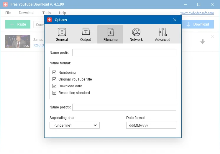Click the green Paste button
The width and height of the screenshot is (220, 154).
tap(18, 24)
